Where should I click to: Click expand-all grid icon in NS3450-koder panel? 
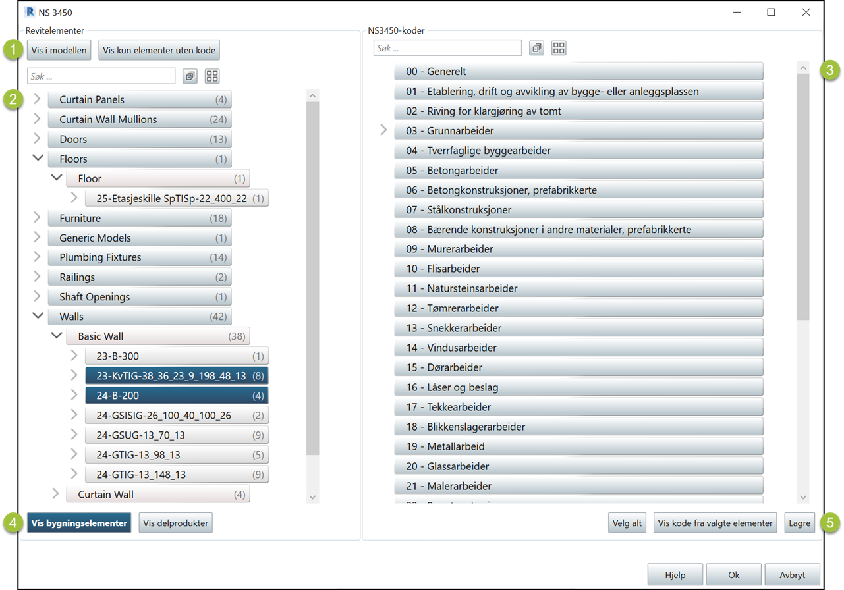pyautogui.click(x=559, y=48)
